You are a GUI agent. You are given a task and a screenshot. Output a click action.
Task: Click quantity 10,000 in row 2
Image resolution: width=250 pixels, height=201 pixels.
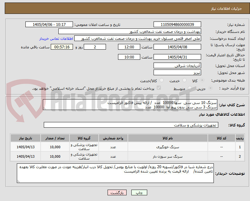(55, 156)
